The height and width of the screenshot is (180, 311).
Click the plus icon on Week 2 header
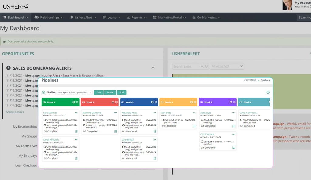[112, 102]
